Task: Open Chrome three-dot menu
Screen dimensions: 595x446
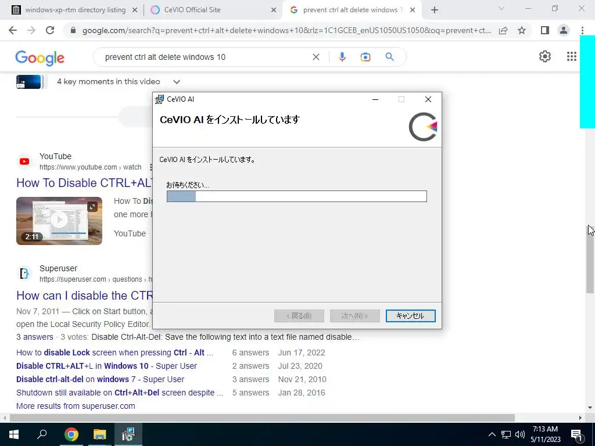Action: pos(582,30)
